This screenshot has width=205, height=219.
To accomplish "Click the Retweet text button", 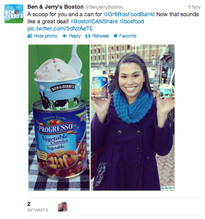I will 101,36.
